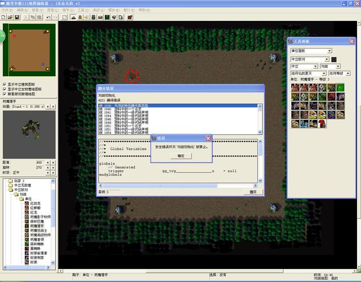Open the 任何等级 level dropdown
The width and height of the screenshot is (361, 282).
coord(340,73)
